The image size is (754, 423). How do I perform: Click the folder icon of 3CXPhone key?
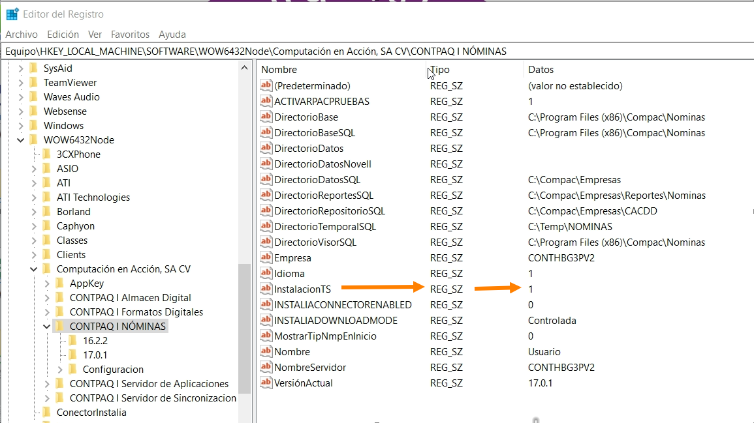46,154
